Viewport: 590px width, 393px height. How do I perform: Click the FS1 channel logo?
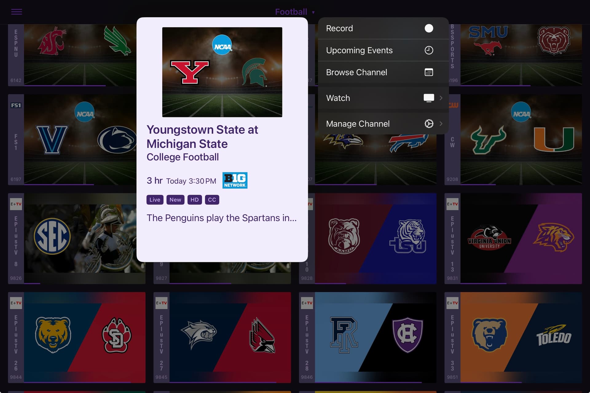[16, 105]
